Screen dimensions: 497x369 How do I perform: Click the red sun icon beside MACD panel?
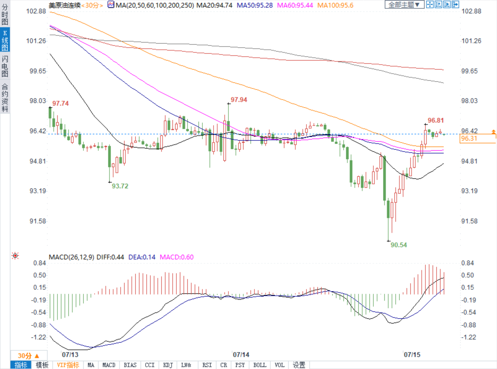point(15,256)
